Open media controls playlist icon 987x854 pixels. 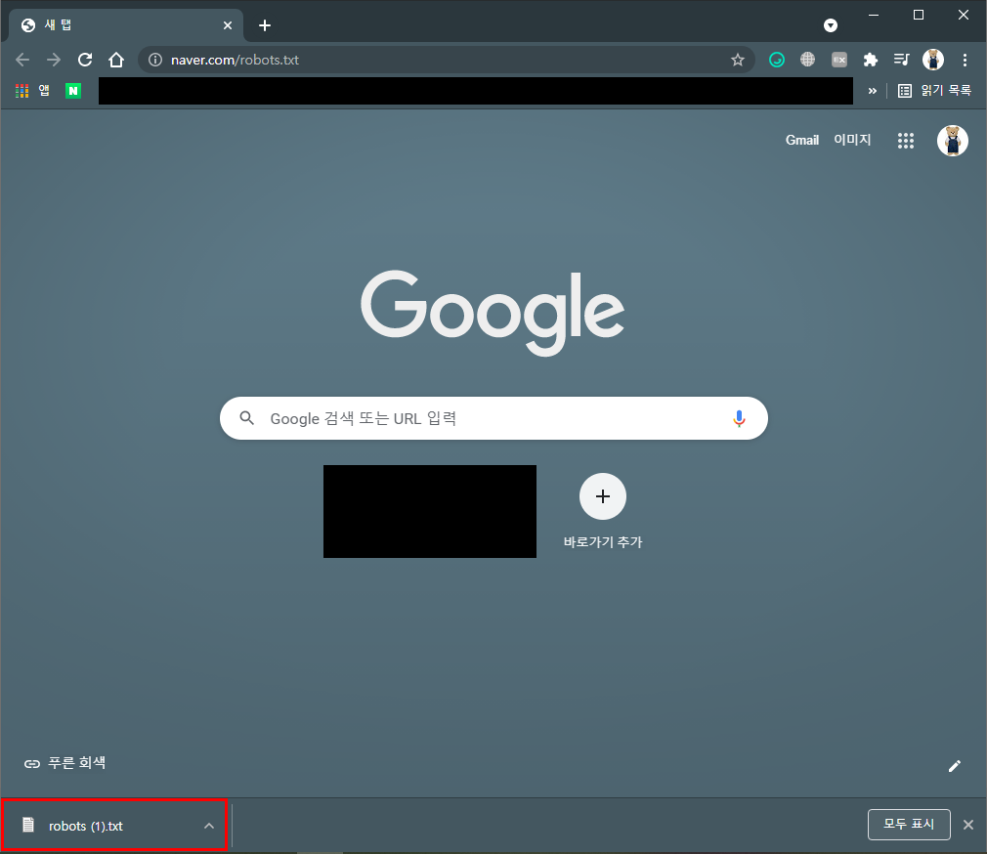tap(901, 60)
